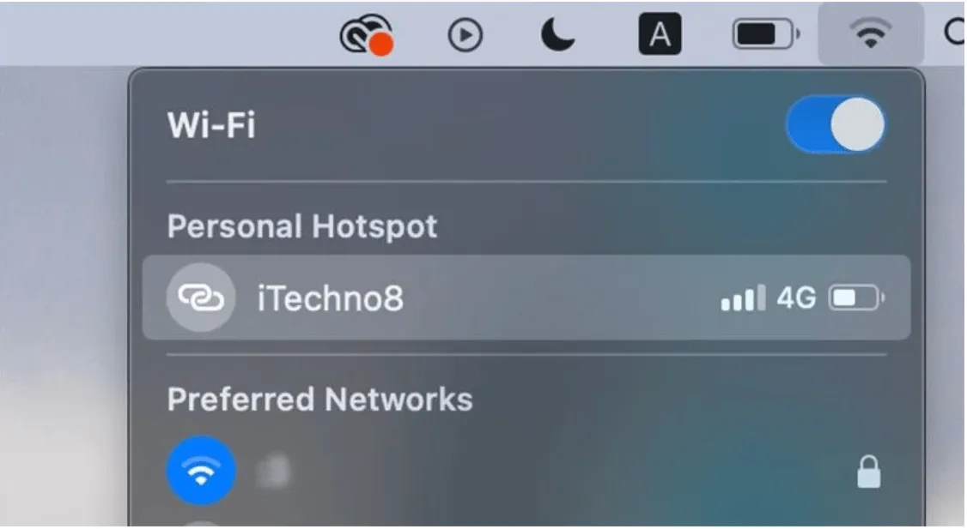The height and width of the screenshot is (529, 967).
Task: Click the iTechno8 hotspot battery icon
Action: tap(856, 298)
